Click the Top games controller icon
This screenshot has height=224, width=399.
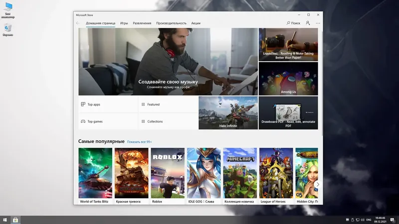click(x=83, y=121)
